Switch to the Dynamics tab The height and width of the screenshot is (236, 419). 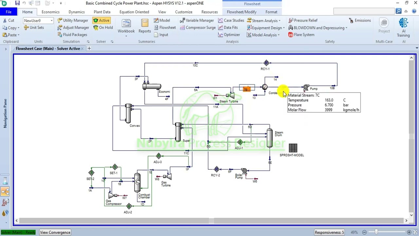(76, 12)
